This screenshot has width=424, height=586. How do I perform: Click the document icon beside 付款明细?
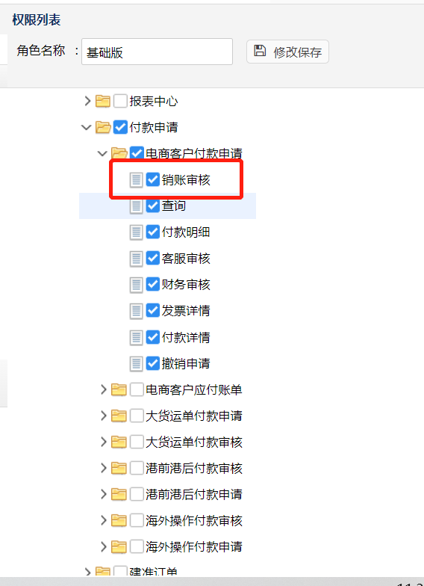(136, 232)
